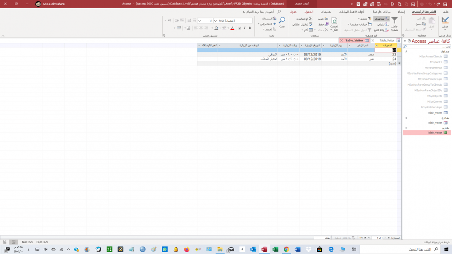This screenshot has height=254, width=452.
Task: Click the Filter (عامل تصفية) funnel icon
Action: 394,20
